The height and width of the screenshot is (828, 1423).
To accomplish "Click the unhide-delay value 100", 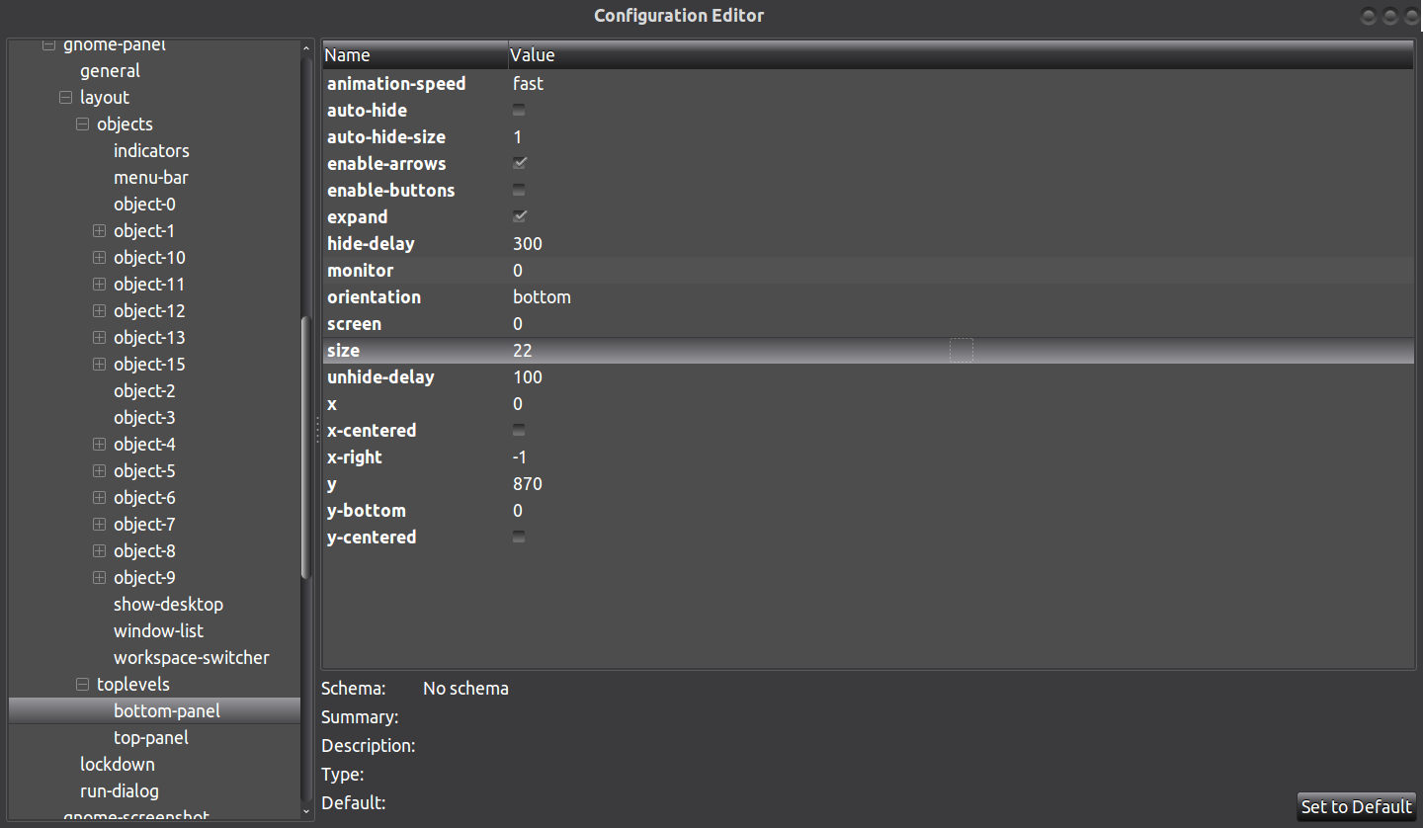I will point(528,377).
